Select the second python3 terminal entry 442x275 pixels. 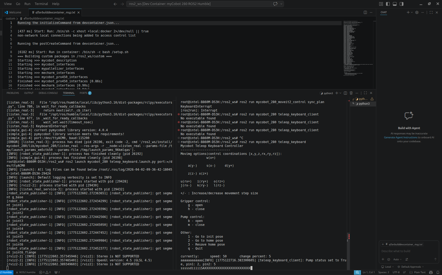tap(363, 104)
